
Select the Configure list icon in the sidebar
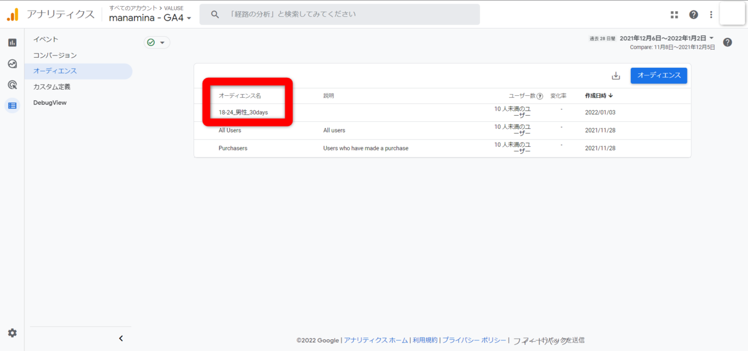(12, 106)
